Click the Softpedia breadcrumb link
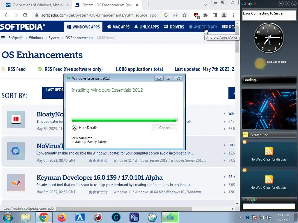The image size is (298, 223). tap(16, 38)
